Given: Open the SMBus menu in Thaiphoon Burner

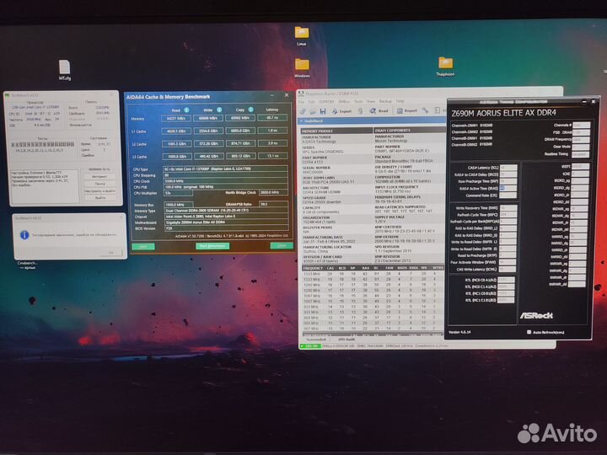Looking at the screenshot, I should (344, 102).
